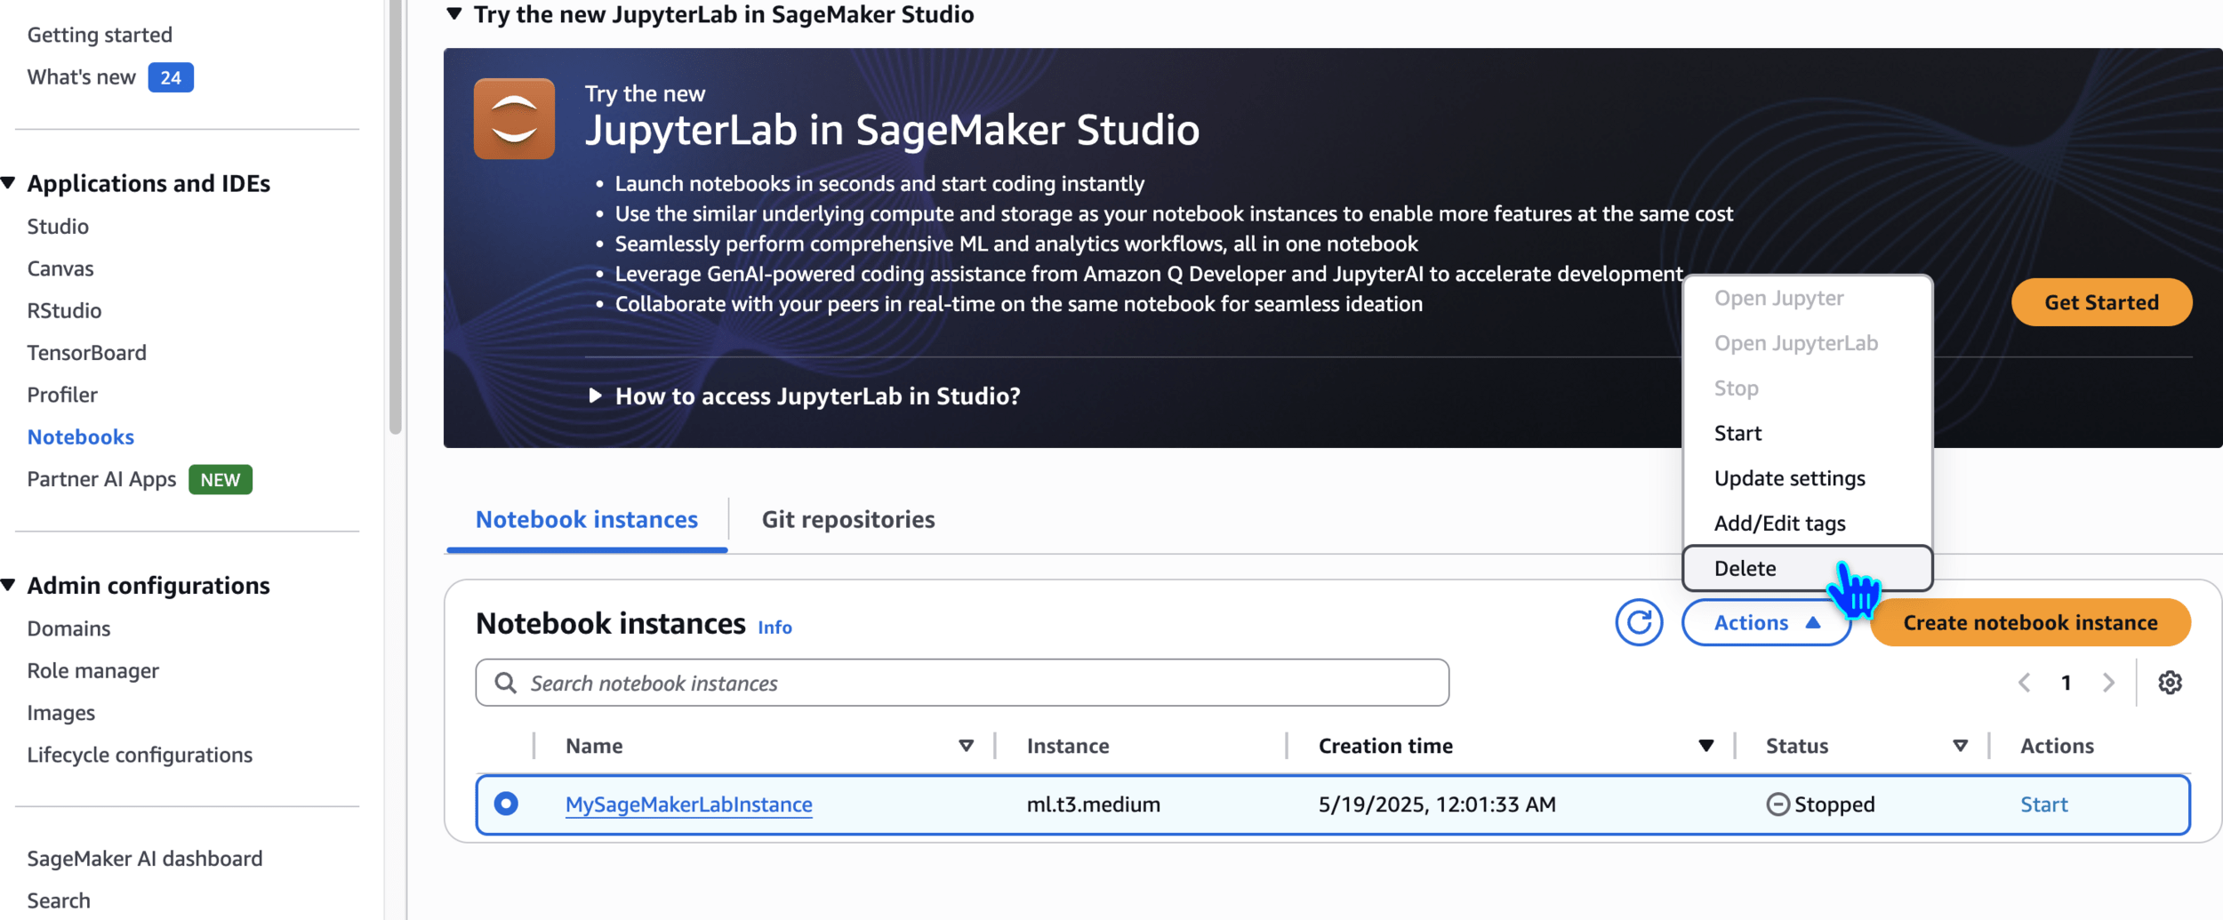
Task: Open RStudio in sidebar
Action: point(64,310)
